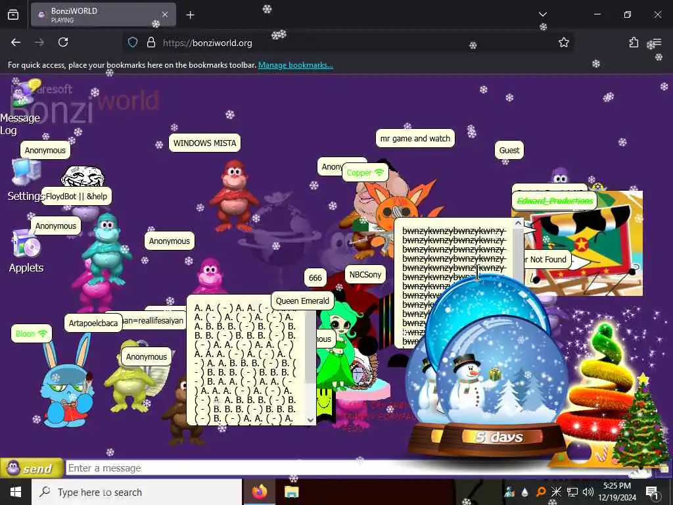Open the taskbar clock 5:25 PM
The width and height of the screenshot is (673, 505).
click(x=617, y=492)
